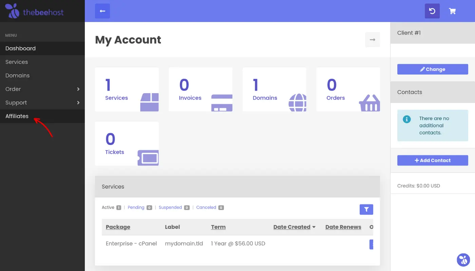Select Services in the sidebar menu
475x271 pixels.
17,62
